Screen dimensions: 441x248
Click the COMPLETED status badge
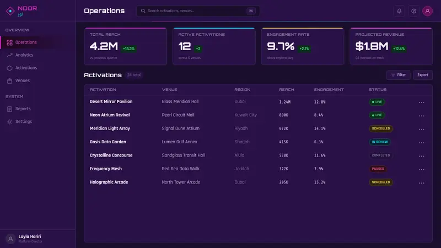pos(381,155)
